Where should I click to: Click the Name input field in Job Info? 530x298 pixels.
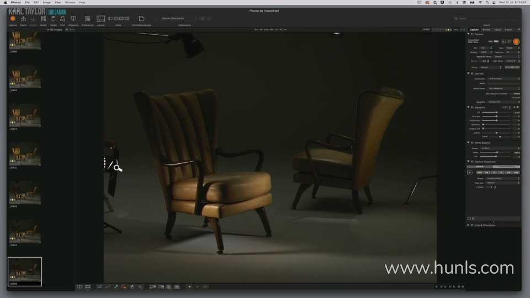[x=504, y=83]
